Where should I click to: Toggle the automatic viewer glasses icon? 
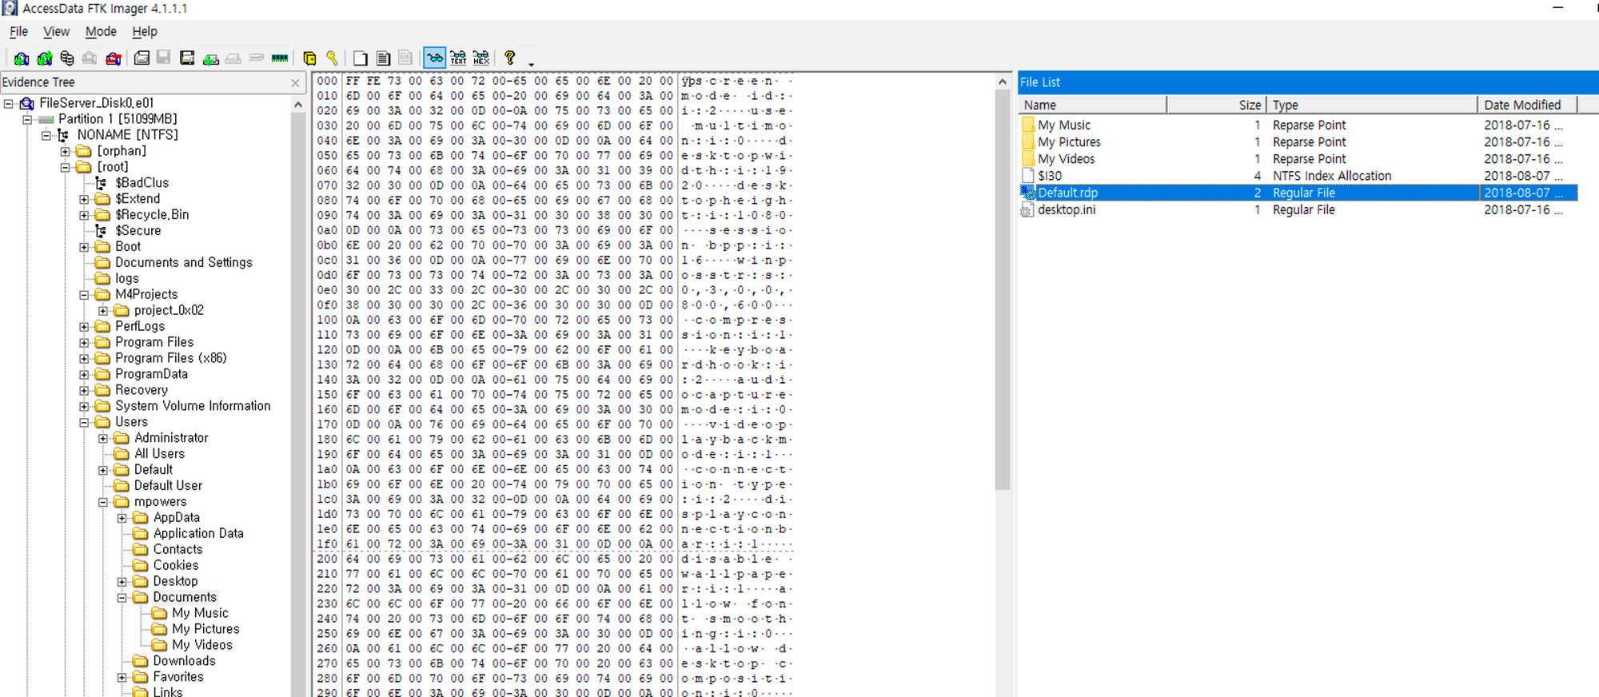pos(434,58)
